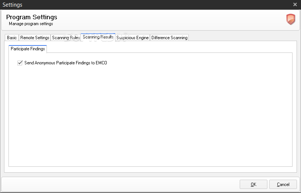Open the Suspicious Engine tab

[133, 38]
